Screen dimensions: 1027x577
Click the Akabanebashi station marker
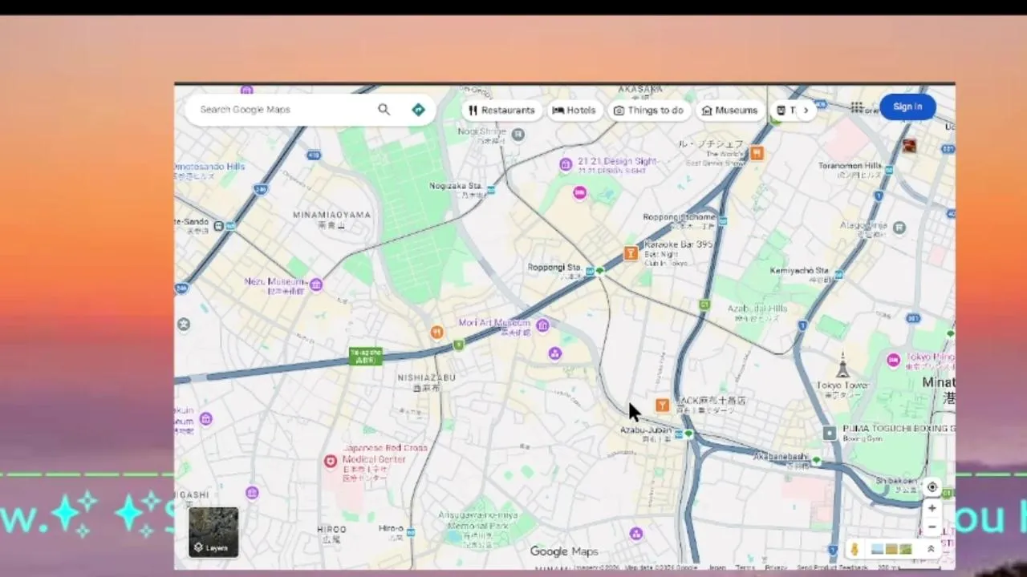coord(816,461)
